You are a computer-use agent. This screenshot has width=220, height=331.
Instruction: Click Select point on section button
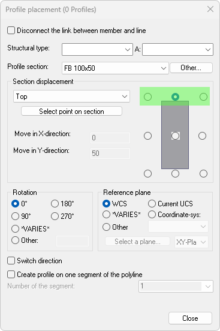(71, 112)
